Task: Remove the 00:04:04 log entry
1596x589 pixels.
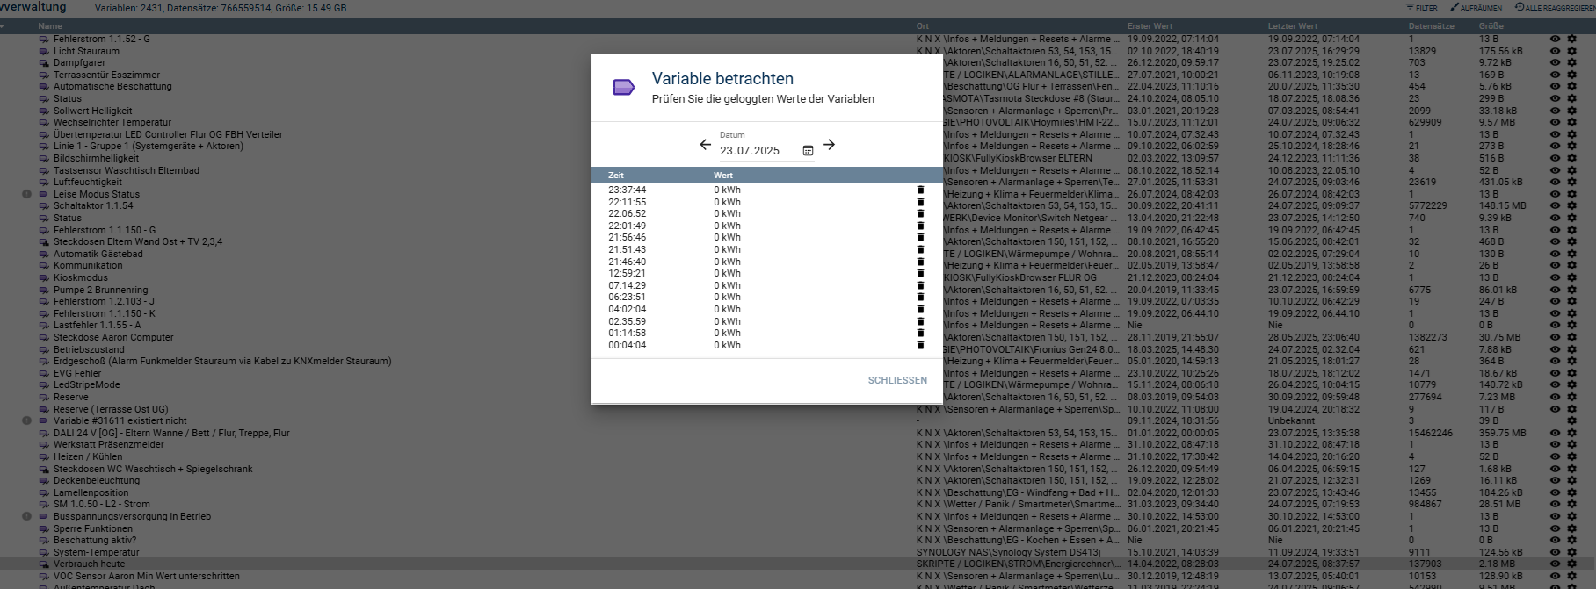Action: pyautogui.click(x=920, y=345)
